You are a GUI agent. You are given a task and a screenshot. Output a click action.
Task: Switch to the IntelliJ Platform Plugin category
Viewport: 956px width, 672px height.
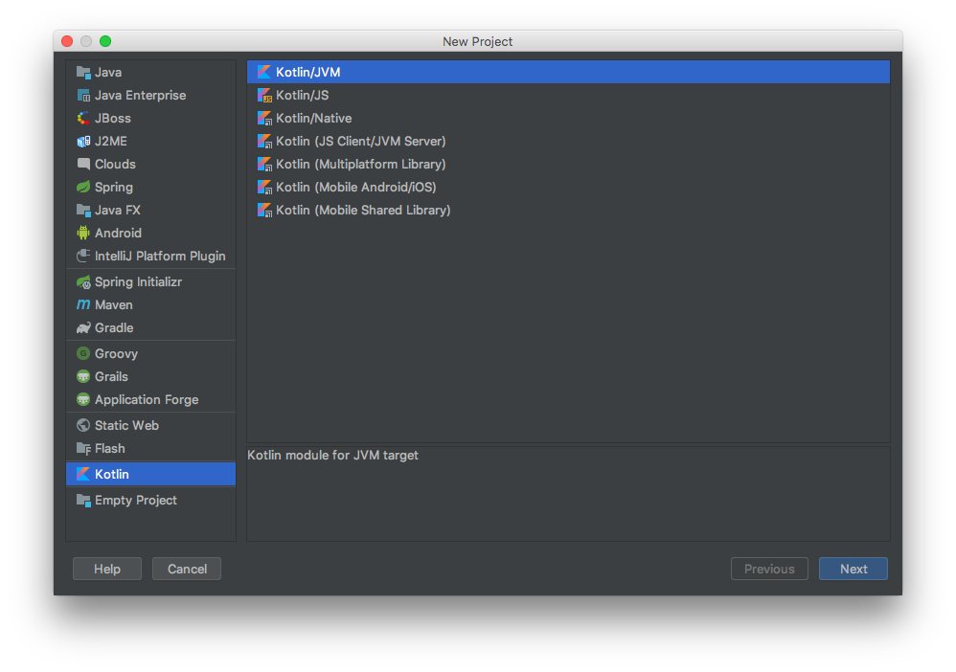150,256
